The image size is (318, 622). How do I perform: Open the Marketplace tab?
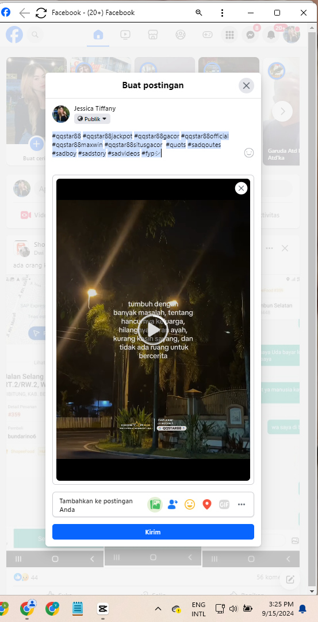pyautogui.click(x=153, y=35)
